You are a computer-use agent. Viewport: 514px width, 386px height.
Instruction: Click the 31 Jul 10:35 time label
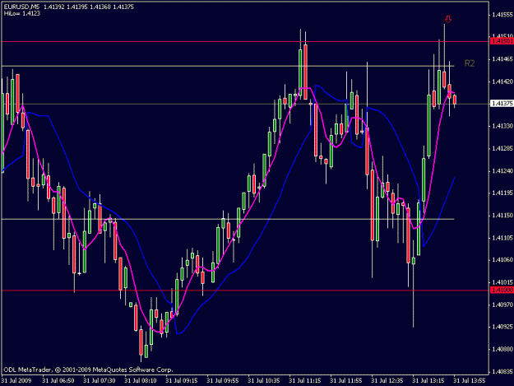[x=263, y=380]
